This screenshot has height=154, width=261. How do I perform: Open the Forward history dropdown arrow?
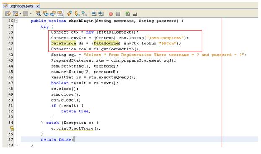pos(31,14)
